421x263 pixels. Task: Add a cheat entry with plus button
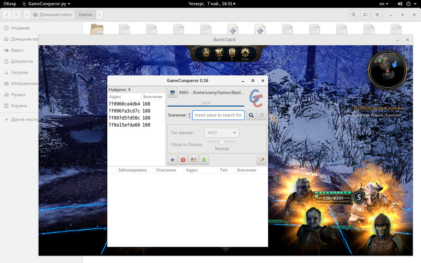pyautogui.click(x=172, y=160)
